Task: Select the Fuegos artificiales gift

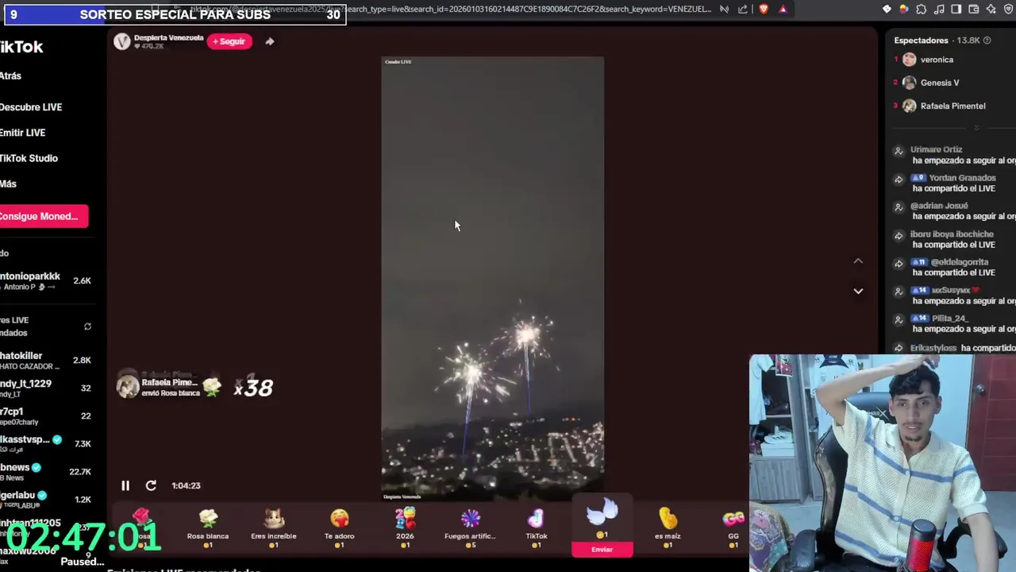Action: 471,528
